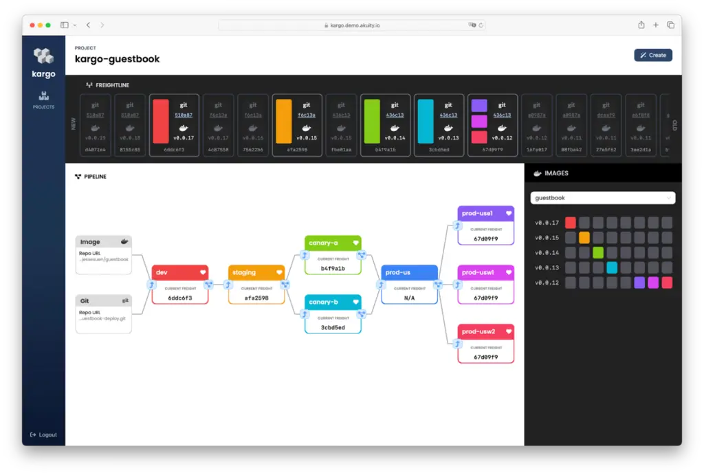Click the browser share icon
The width and height of the screenshot is (704, 475).
pos(641,25)
